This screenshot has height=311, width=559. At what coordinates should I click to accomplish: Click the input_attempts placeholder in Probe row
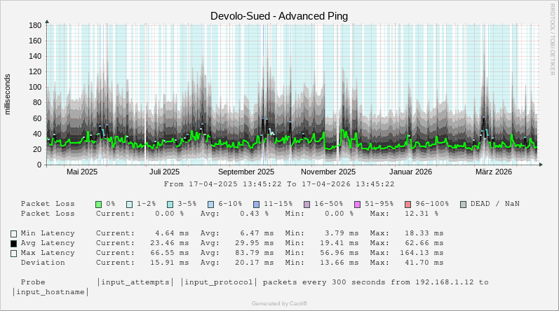coord(135,282)
